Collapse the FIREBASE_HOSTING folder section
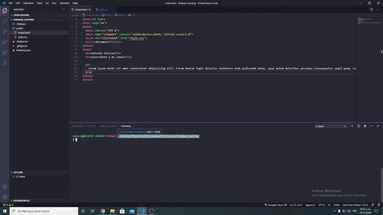This screenshot has width=383, height=215. pos(39,20)
